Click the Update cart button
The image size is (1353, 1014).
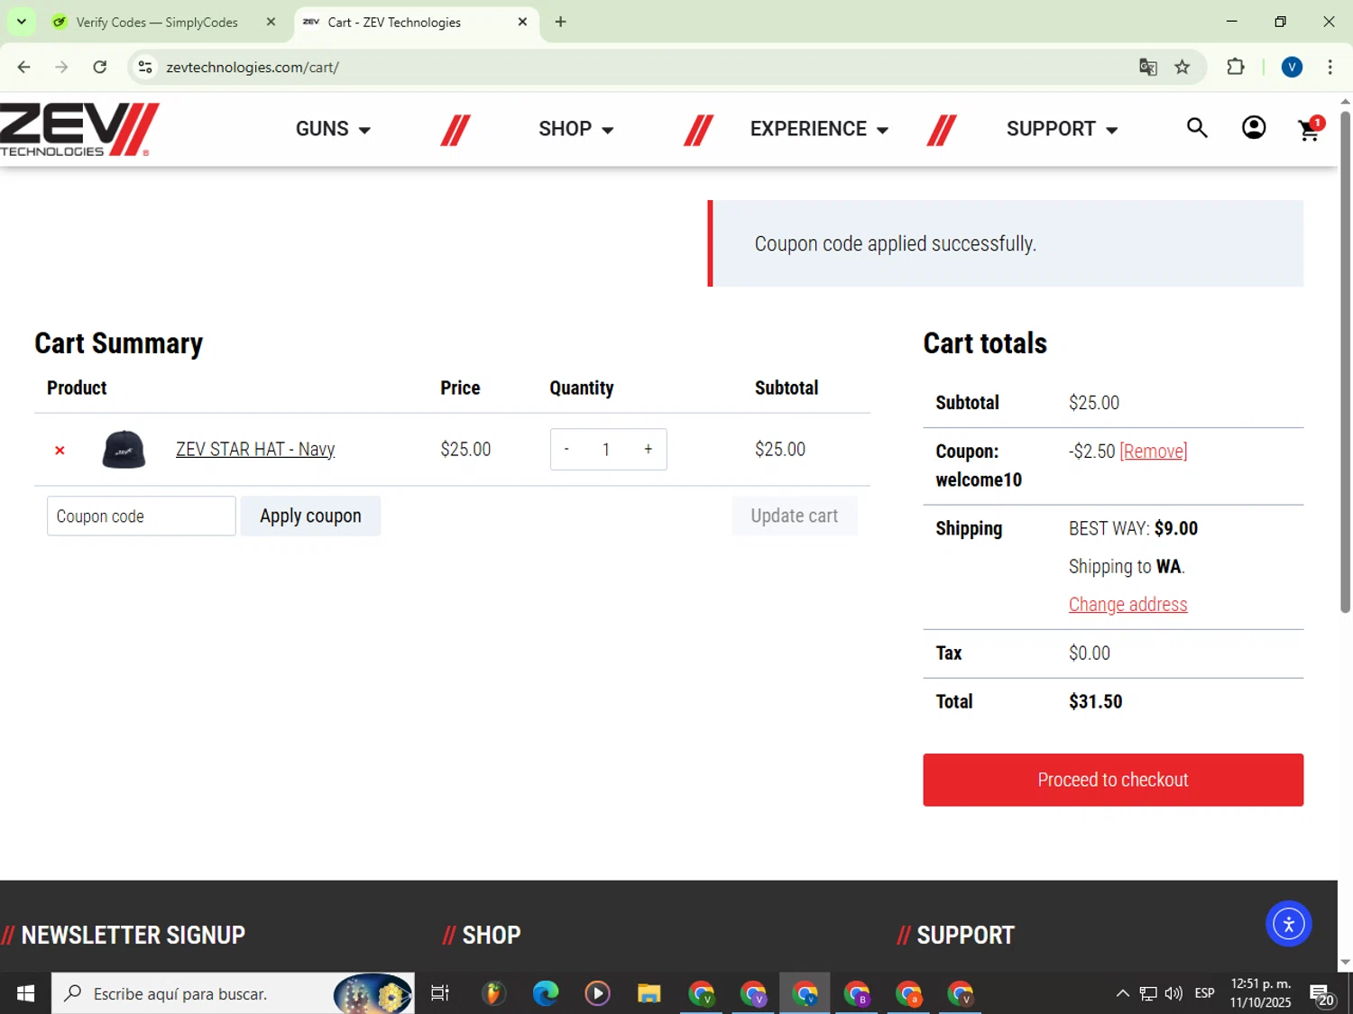tap(795, 516)
